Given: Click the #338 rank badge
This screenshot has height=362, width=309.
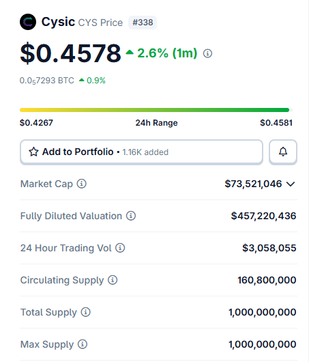Looking at the screenshot, I should (x=143, y=23).
